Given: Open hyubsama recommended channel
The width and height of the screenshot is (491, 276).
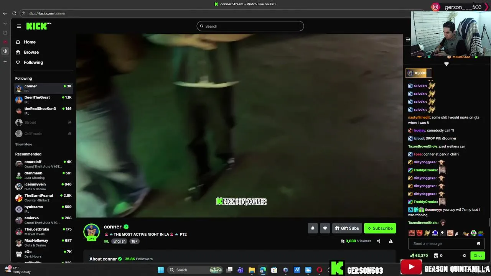Looking at the screenshot, I should [x=43, y=209].
